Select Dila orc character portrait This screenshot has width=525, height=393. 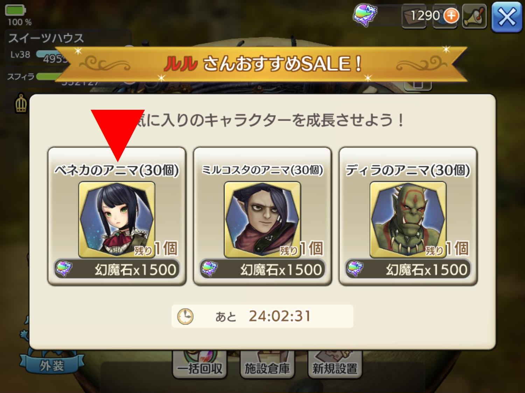[x=408, y=219]
